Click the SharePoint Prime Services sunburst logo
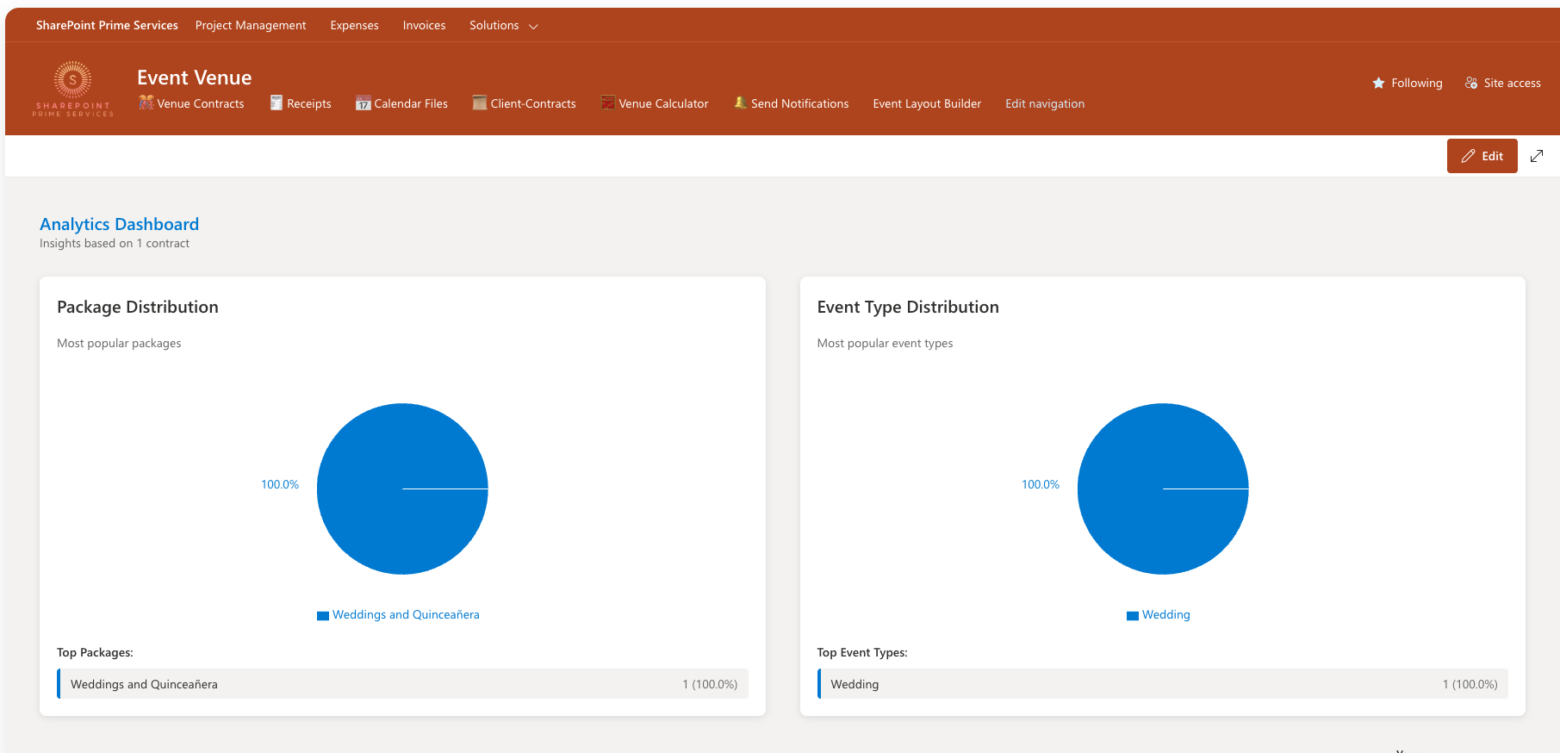 coord(73,89)
